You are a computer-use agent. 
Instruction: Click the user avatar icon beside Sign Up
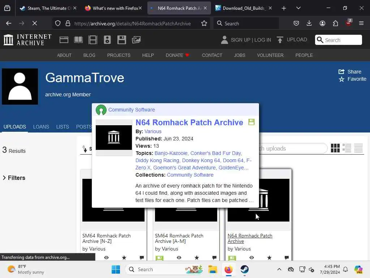click(x=224, y=40)
